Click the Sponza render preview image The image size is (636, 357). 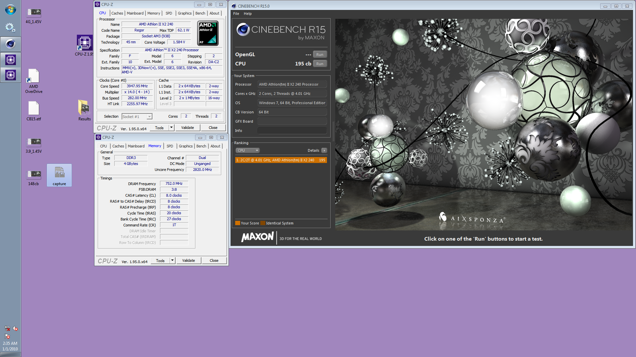[x=484, y=124]
